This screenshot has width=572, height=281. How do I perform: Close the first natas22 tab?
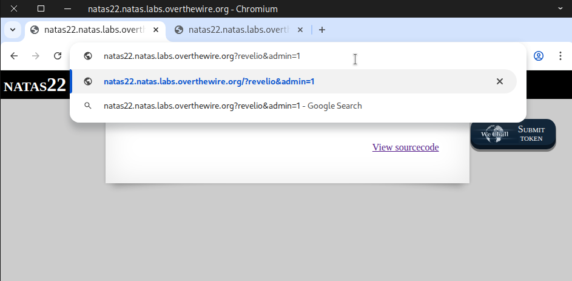tap(156, 30)
